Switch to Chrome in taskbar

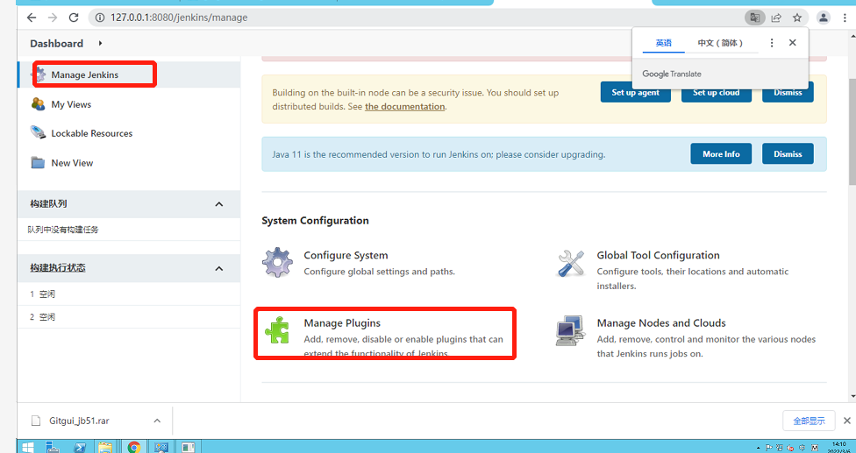[133, 447]
